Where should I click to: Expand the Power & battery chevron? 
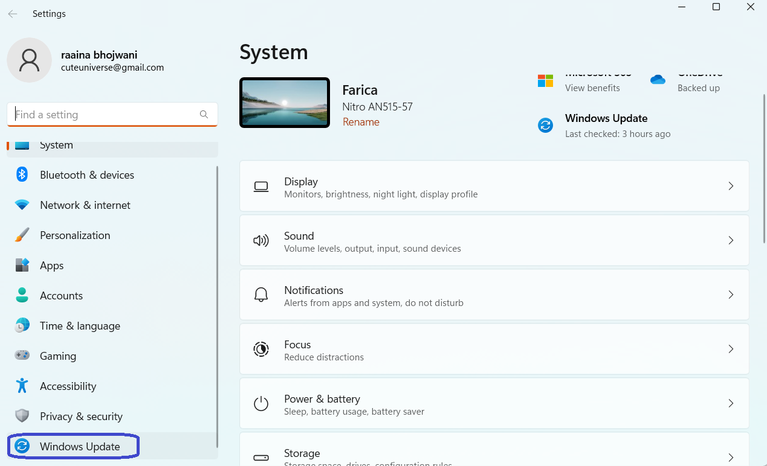click(x=731, y=403)
